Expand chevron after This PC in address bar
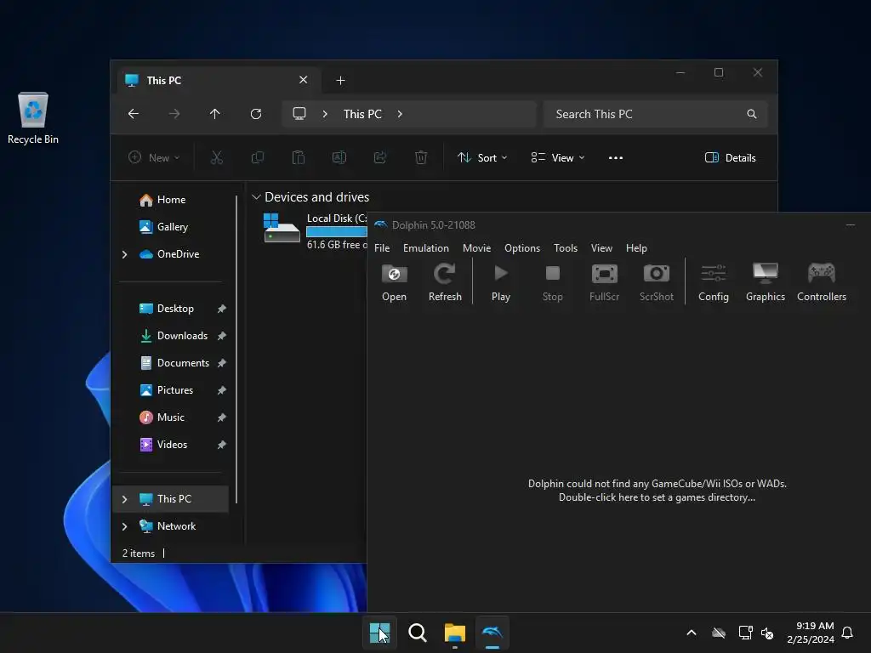Screen dimensions: 871x653 [400, 114]
